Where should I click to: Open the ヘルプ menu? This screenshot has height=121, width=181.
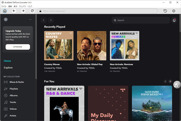pyautogui.click(x=30, y=6)
